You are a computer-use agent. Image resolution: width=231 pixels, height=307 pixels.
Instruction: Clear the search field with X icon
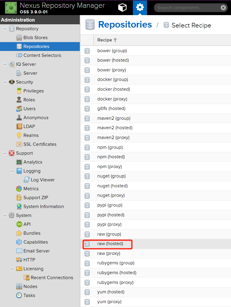pos(223,8)
